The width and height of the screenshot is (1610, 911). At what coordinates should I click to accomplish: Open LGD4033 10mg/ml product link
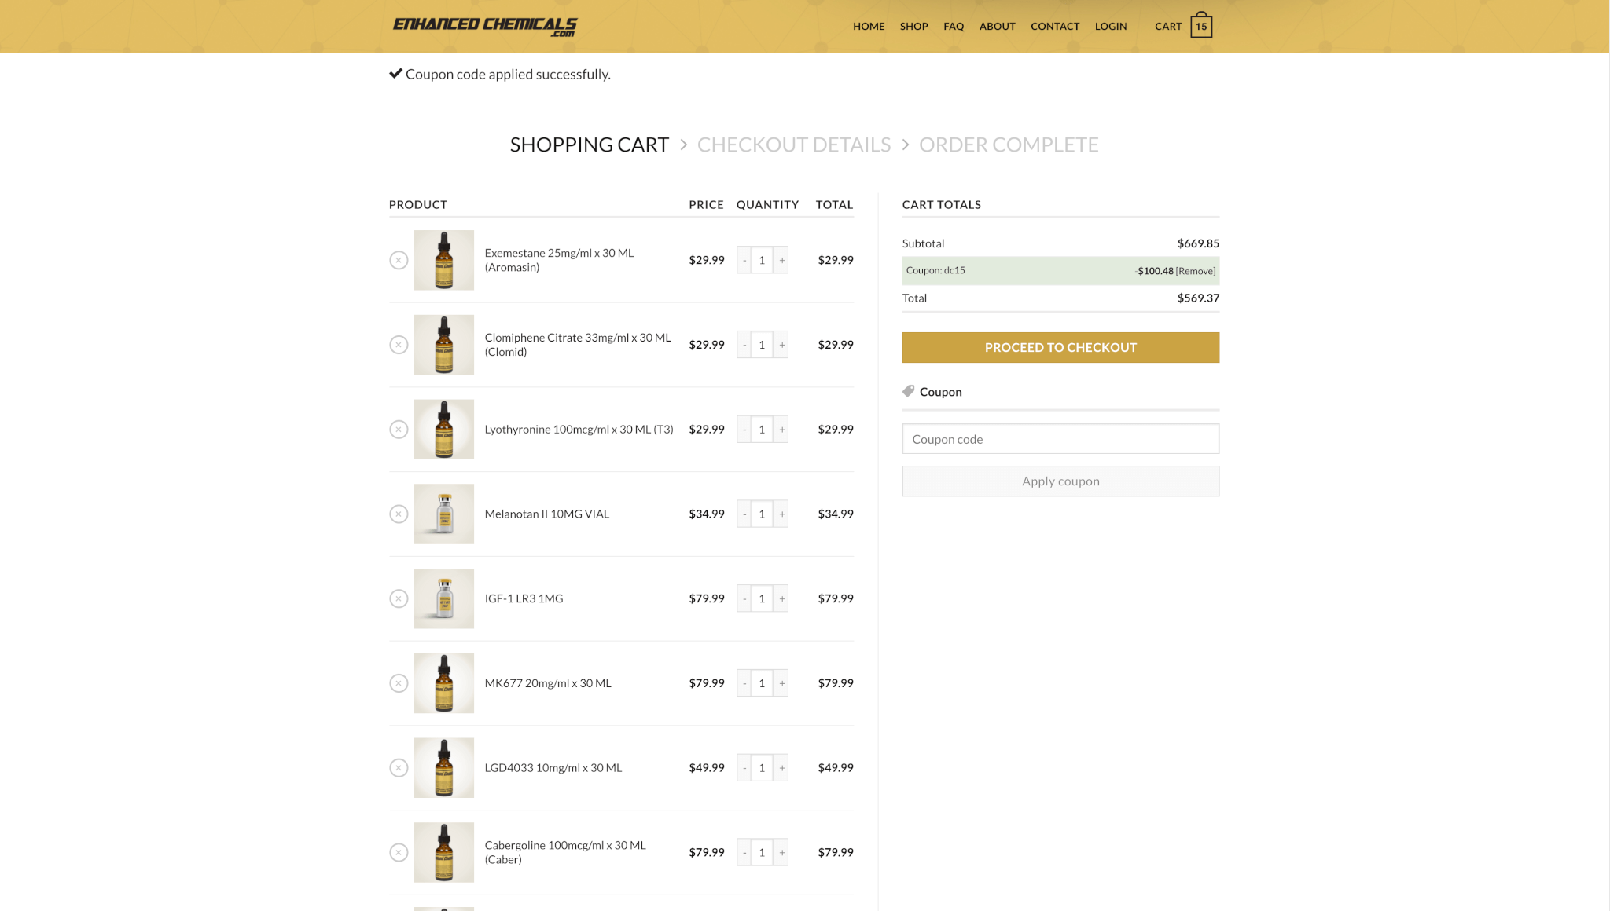pos(553,768)
